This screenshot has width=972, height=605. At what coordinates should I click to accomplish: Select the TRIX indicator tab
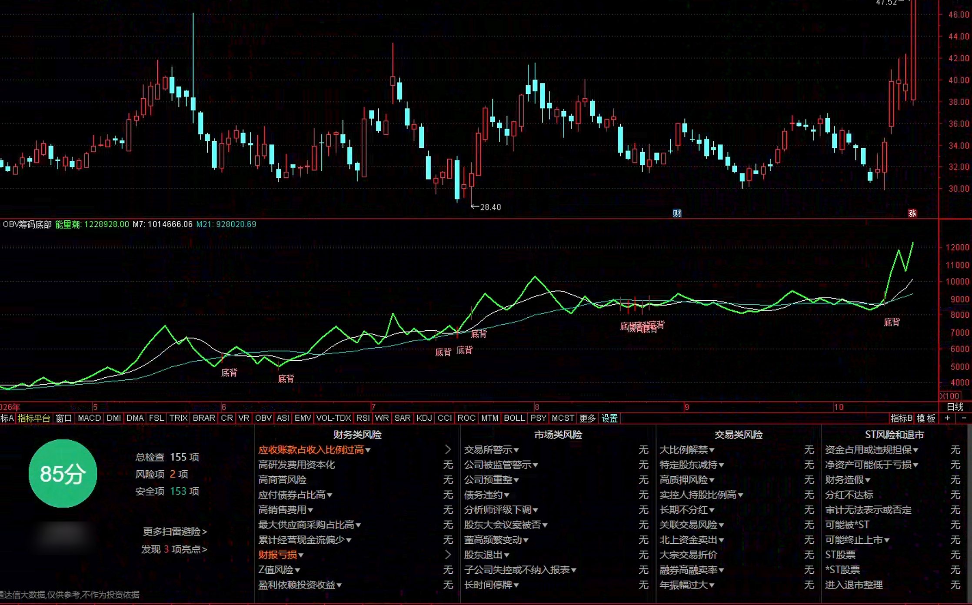[x=178, y=418]
